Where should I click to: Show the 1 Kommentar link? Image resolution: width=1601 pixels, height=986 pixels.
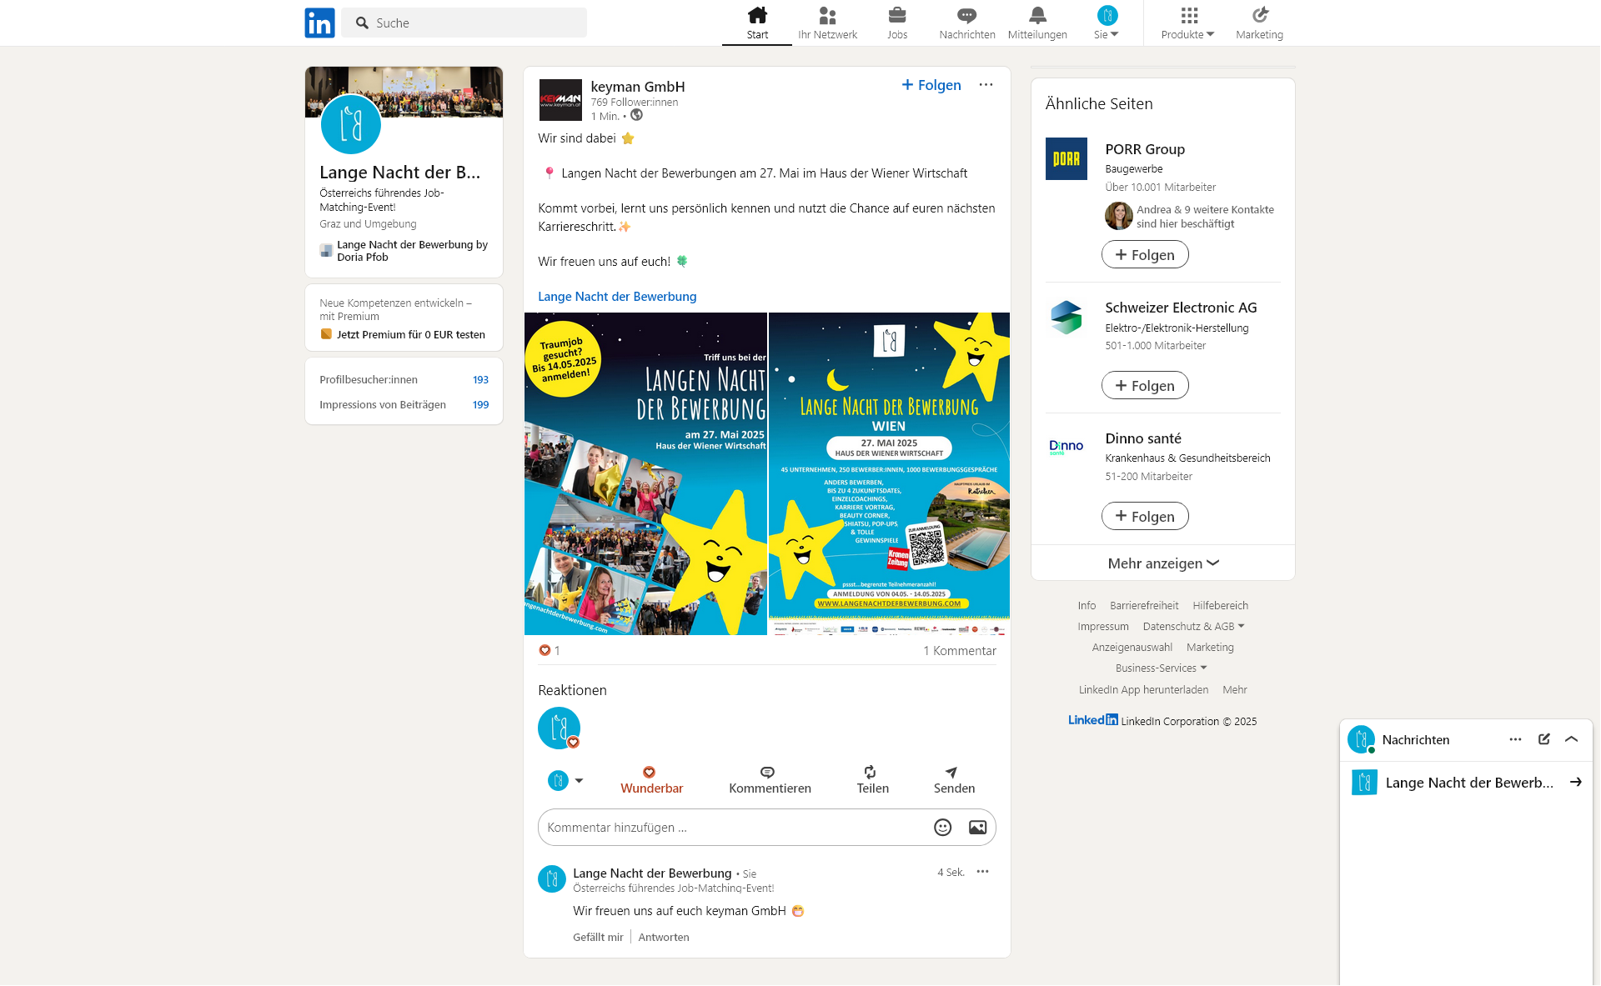pyautogui.click(x=960, y=651)
